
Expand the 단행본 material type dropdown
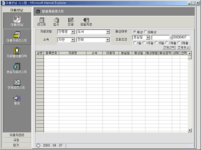click(73, 32)
